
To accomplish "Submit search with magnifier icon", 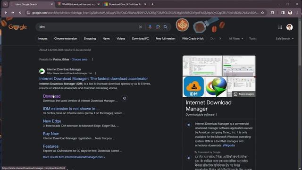I will point(166,27).
